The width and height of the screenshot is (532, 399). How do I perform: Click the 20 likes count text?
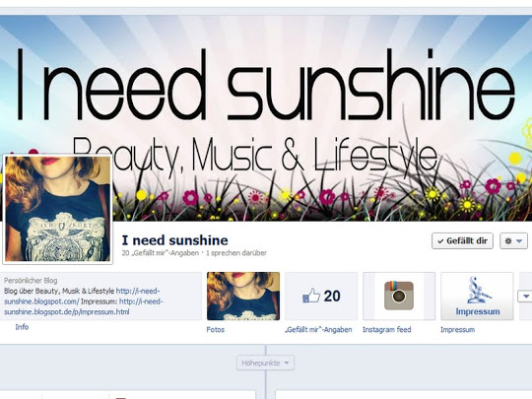coord(332,297)
